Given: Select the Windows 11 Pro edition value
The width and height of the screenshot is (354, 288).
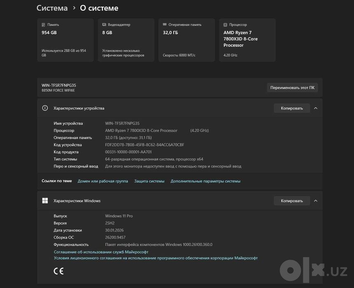Looking at the screenshot, I should (119, 216).
